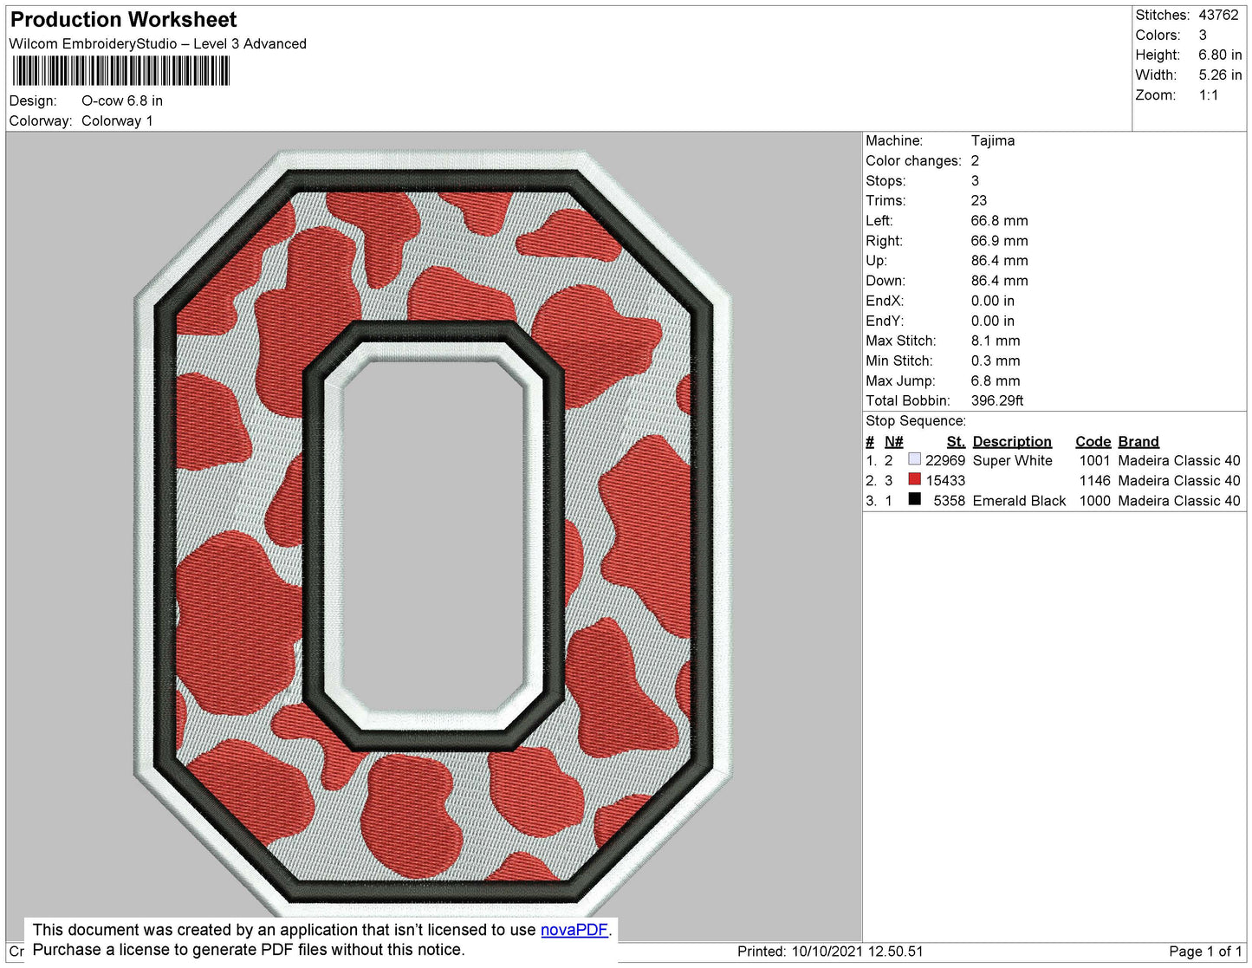
Task: Click the 'St.' column header
Action: [956, 441]
